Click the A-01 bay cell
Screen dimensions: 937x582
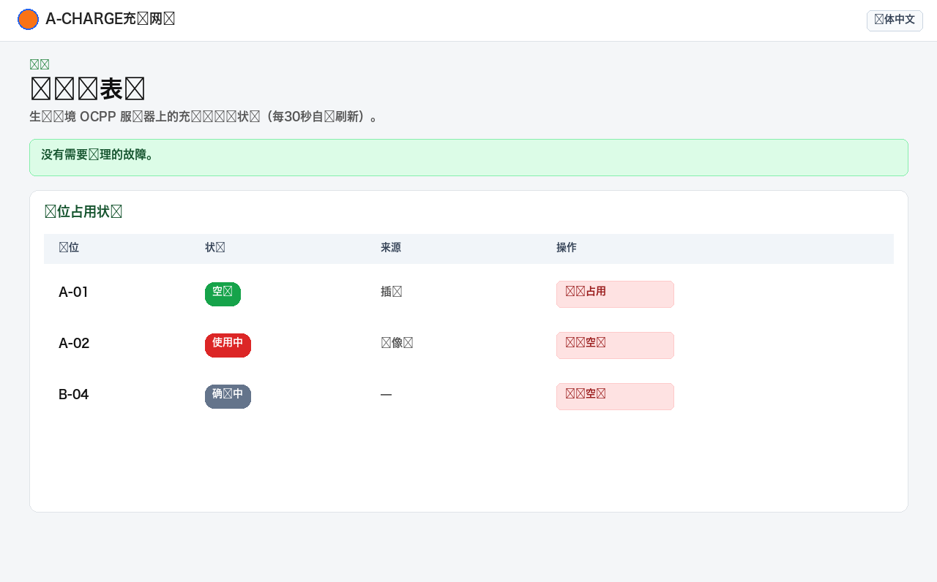(x=73, y=292)
